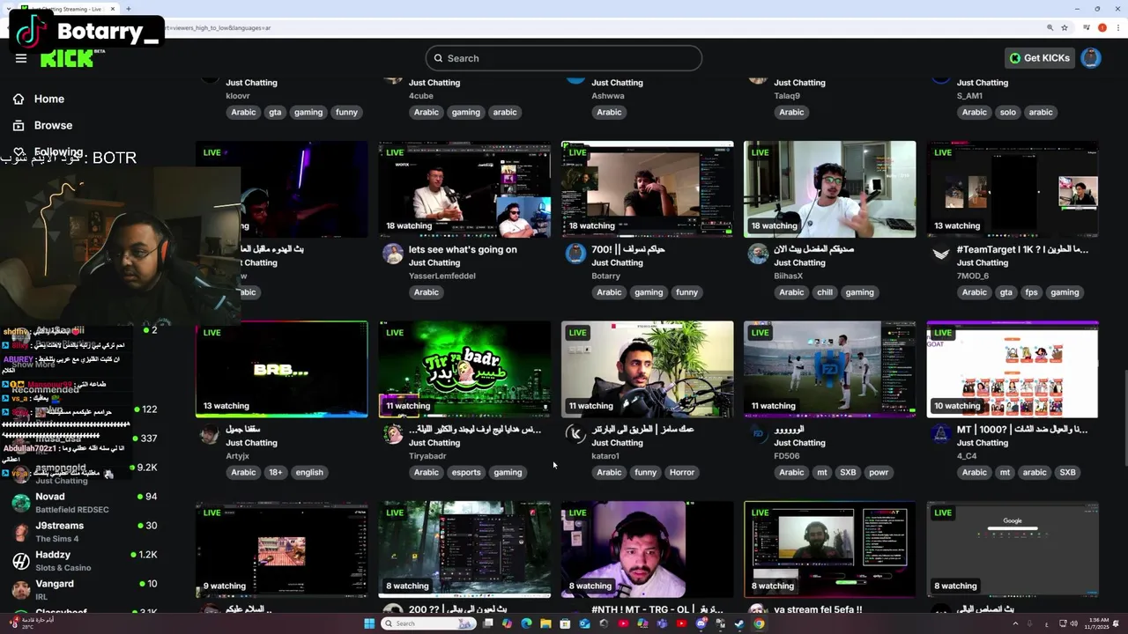Click gta tag on kloovr stream
This screenshot has height=634, width=1128.
click(275, 112)
